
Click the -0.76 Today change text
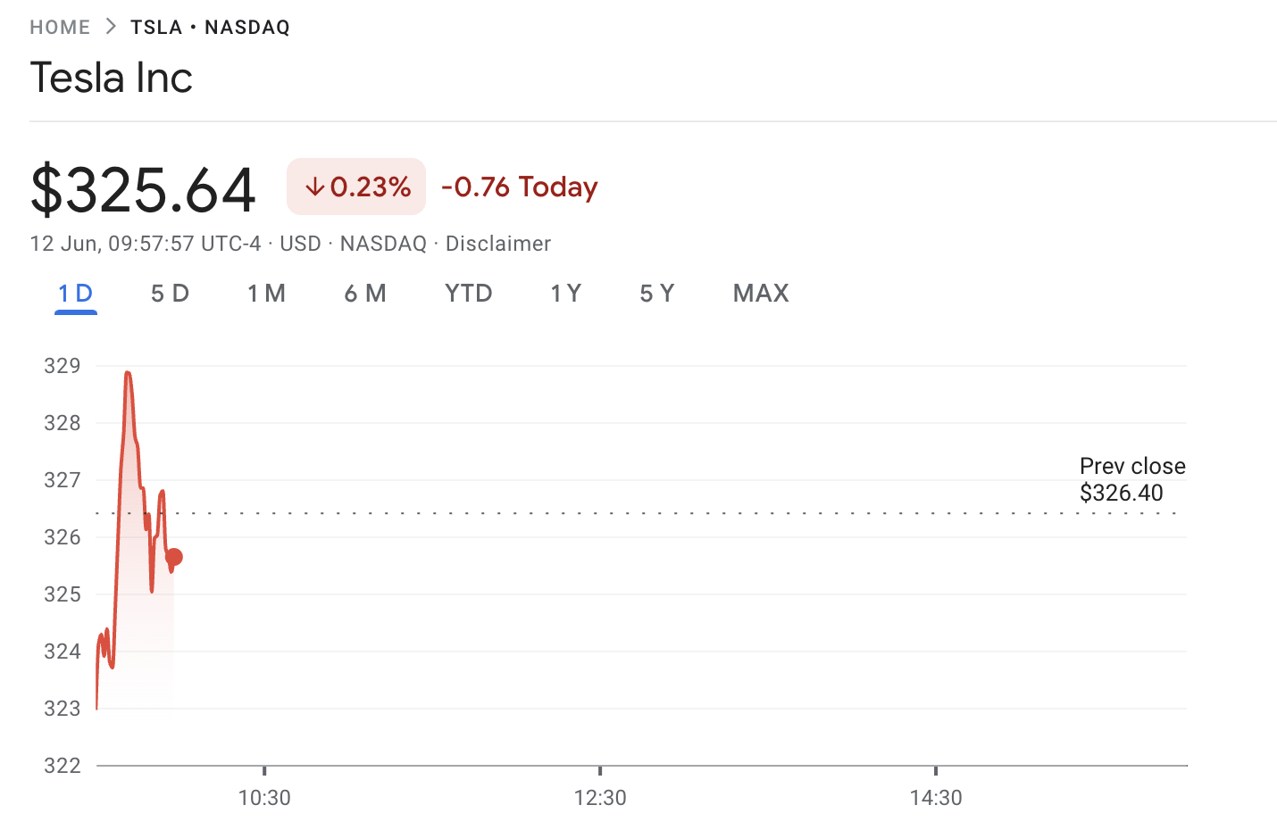(520, 187)
